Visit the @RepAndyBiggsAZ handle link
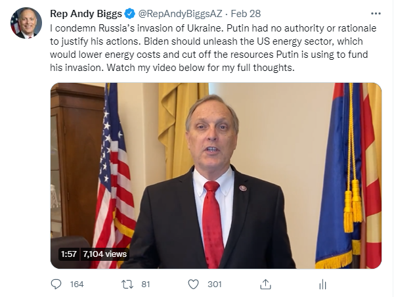This screenshot has width=394, height=297. pyautogui.click(x=180, y=14)
